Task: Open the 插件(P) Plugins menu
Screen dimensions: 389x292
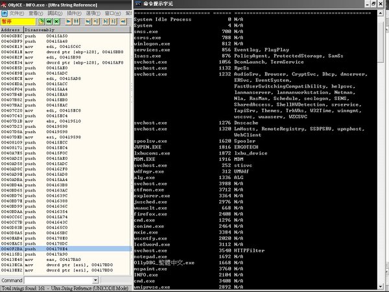Action: (73, 12)
